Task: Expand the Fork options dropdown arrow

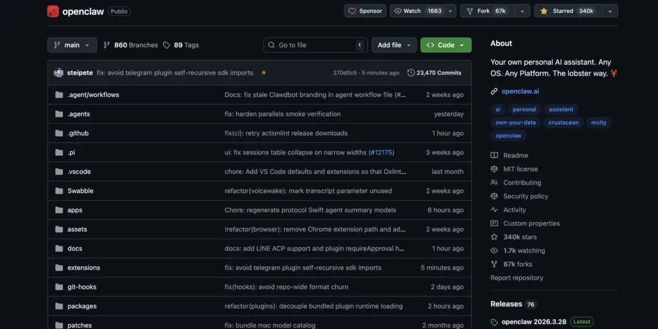Action: [x=522, y=11]
